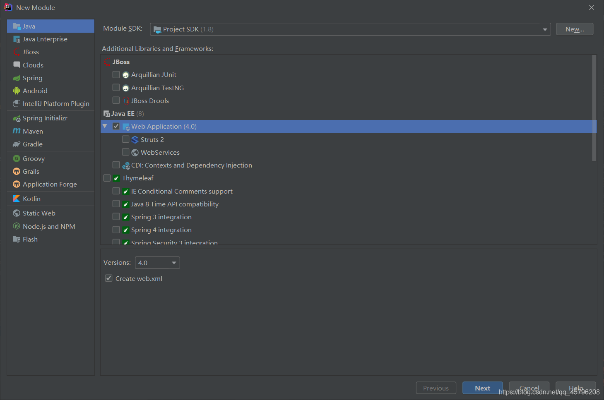Select the Groovy icon
Viewport: 604px width, 400px height.
(x=17, y=158)
